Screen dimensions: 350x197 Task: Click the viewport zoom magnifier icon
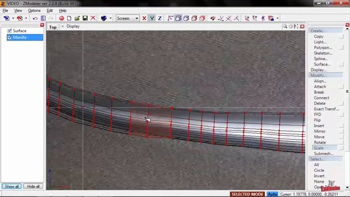(285, 26)
